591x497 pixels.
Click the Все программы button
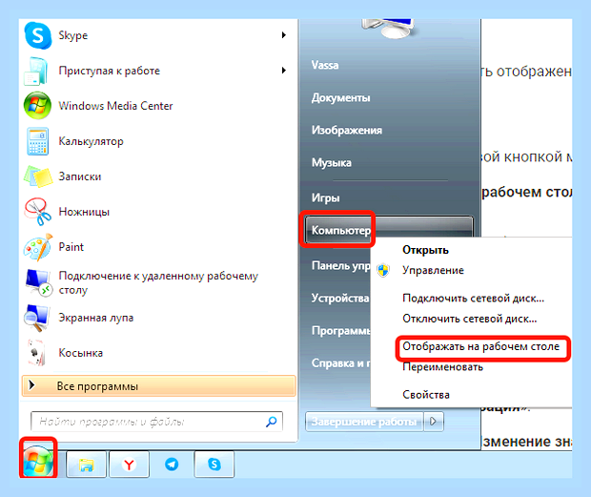(158, 385)
